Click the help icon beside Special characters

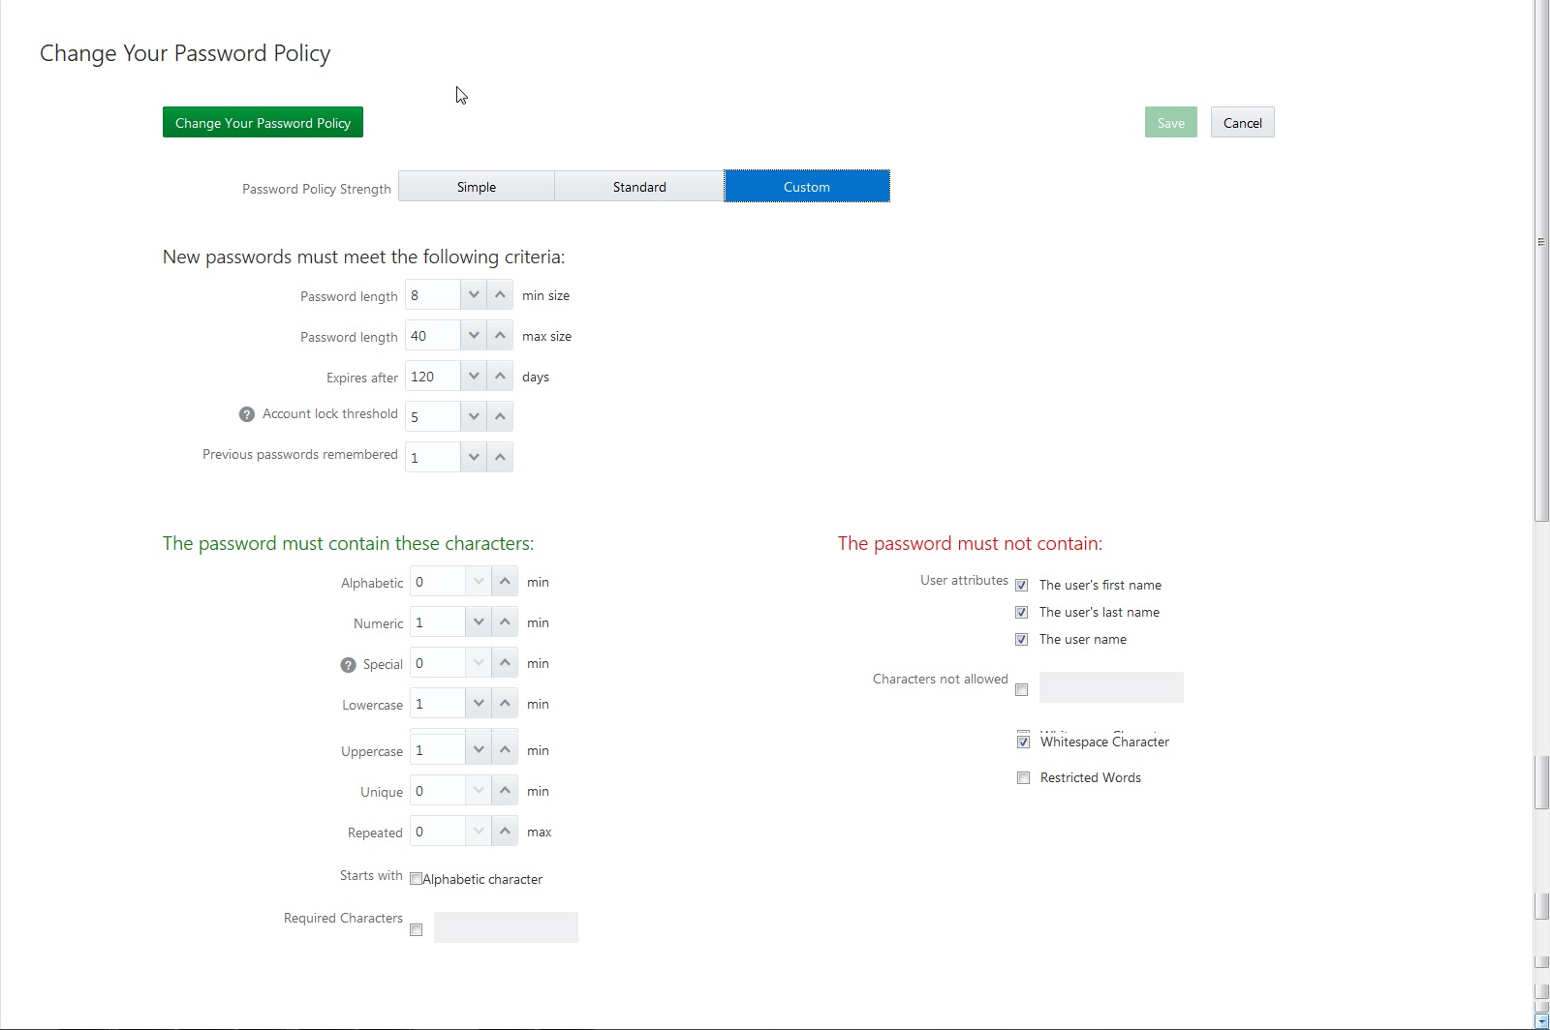point(348,665)
